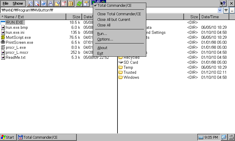Sort right panel by Date/Time header
Image resolution: width=235 pixels, height=141 pixels.
(214, 17)
